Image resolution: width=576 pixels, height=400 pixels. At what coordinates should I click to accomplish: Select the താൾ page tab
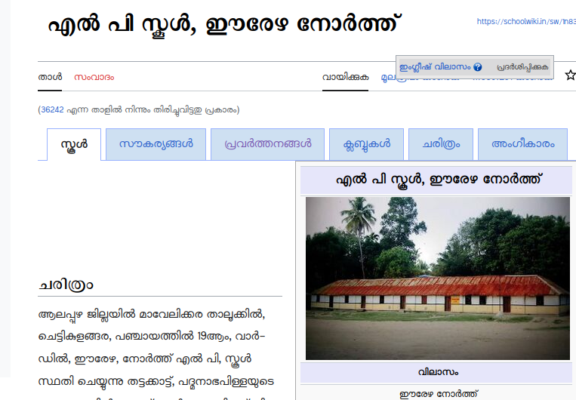tap(50, 77)
